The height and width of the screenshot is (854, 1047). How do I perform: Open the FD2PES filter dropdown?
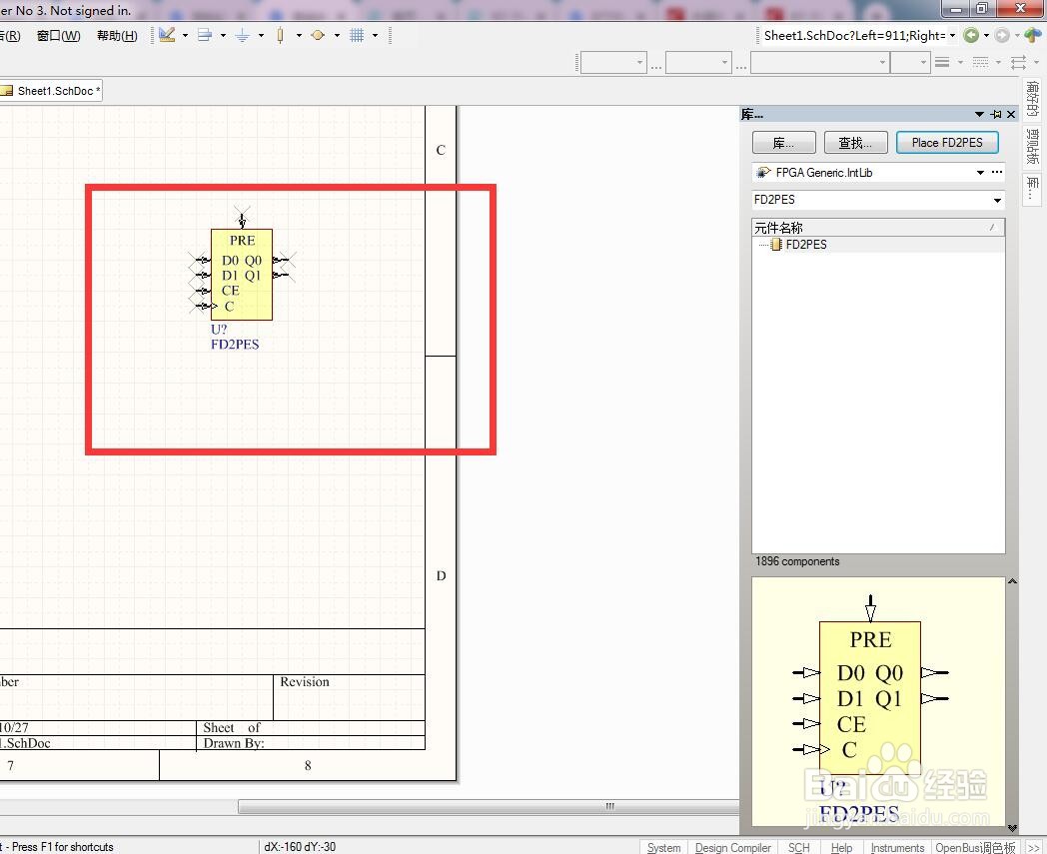[x=997, y=200]
